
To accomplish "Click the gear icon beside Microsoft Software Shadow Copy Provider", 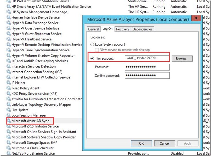I will pyautogui.click(x=8, y=137).
